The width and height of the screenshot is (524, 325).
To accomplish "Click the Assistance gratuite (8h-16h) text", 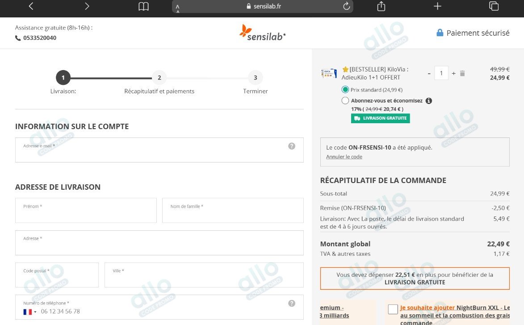I will pyautogui.click(x=54, y=28).
